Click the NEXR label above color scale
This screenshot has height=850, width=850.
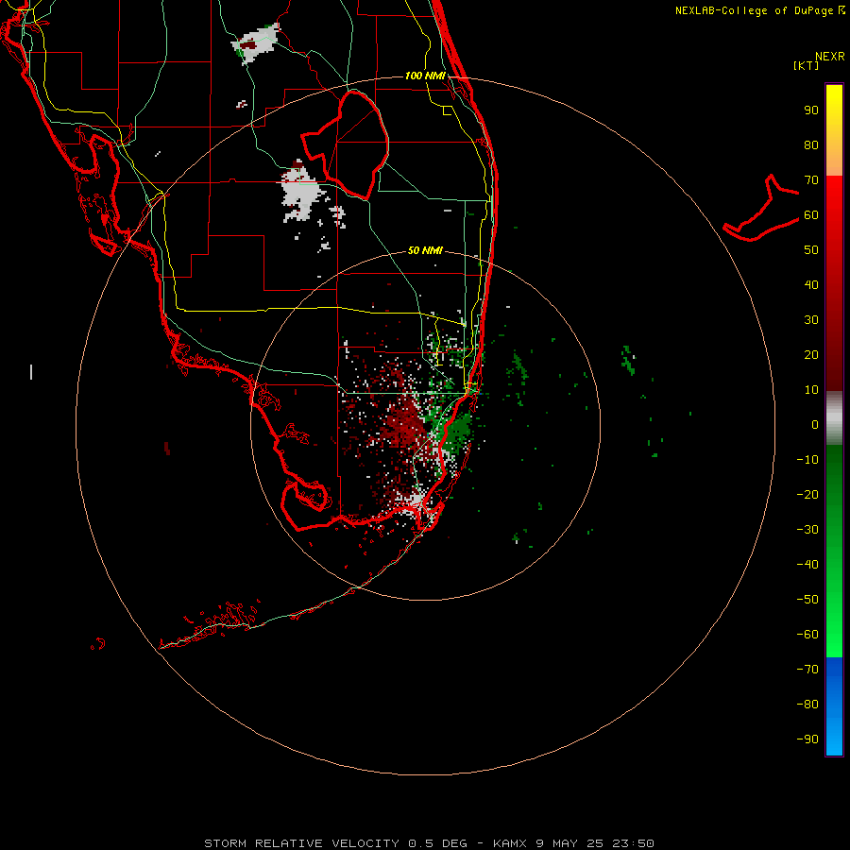[x=830, y=57]
